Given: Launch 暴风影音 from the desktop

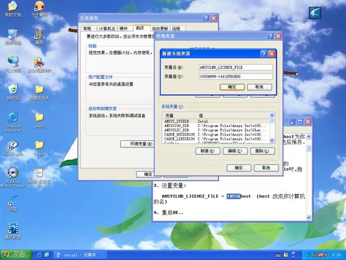Looking at the screenshot, I should (13, 228).
